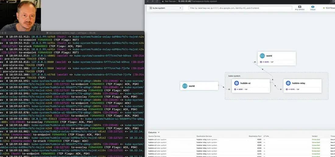Open the kube-system namespace dropdown
The height and width of the screenshot is (157, 335).
coord(165,8)
